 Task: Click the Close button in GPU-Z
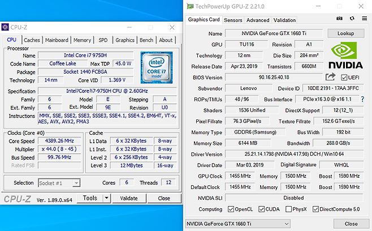pyautogui.click(x=351, y=224)
